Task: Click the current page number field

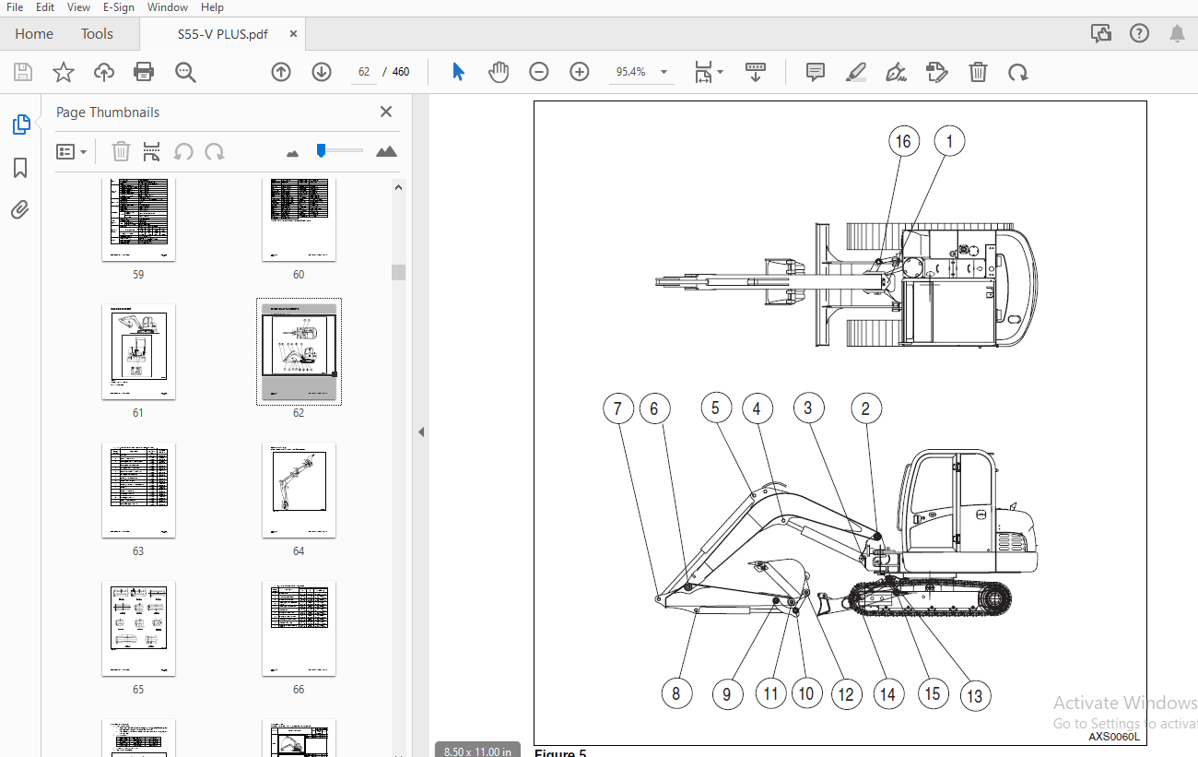Action: 364,72
